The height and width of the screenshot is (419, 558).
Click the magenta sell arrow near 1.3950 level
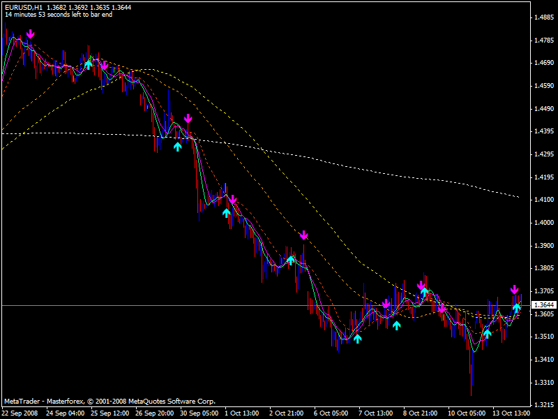coord(303,235)
